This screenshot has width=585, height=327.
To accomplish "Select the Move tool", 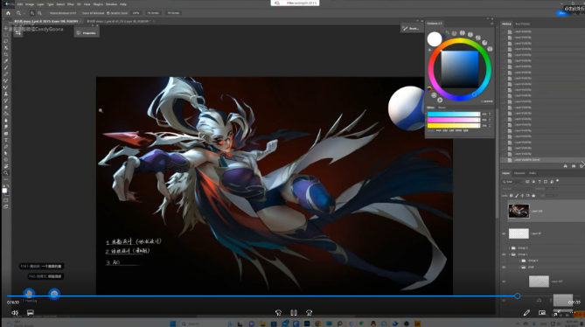I will pyautogui.click(x=5, y=28).
